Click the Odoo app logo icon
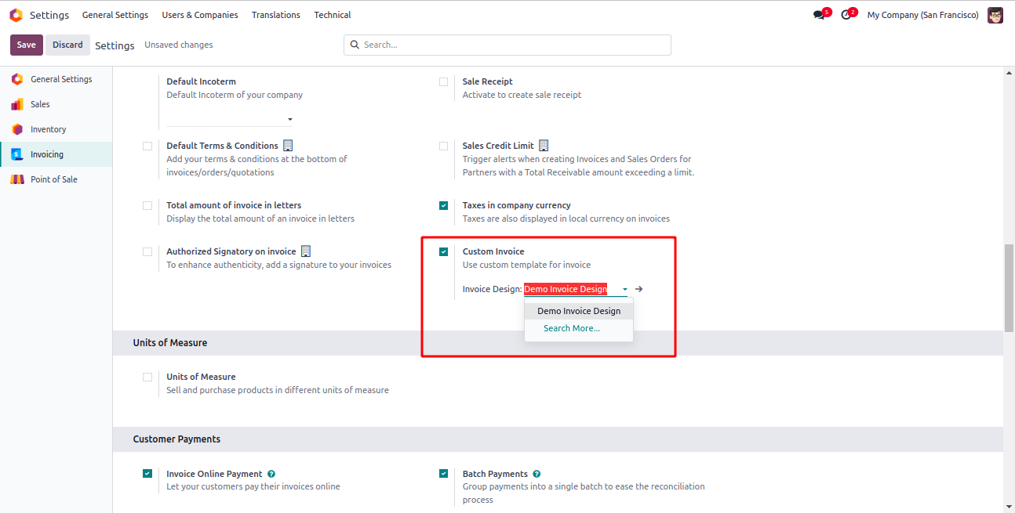Image resolution: width=1015 pixels, height=513 pixels. click(x=16, y=15)
